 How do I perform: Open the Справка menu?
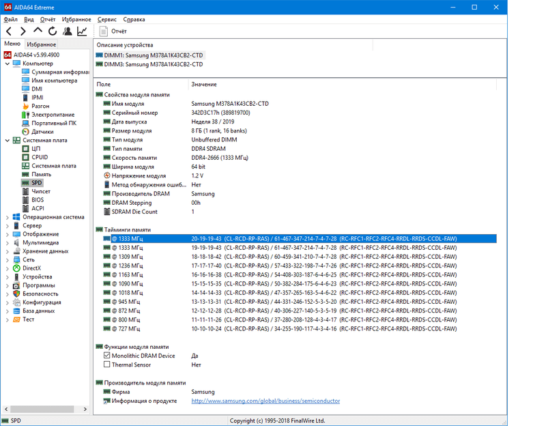[x=134, y=20]
